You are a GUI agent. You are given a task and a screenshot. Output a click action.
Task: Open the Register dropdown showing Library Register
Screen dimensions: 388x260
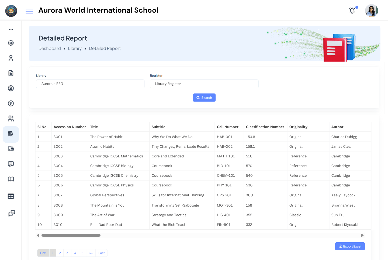tap(204, 84)
